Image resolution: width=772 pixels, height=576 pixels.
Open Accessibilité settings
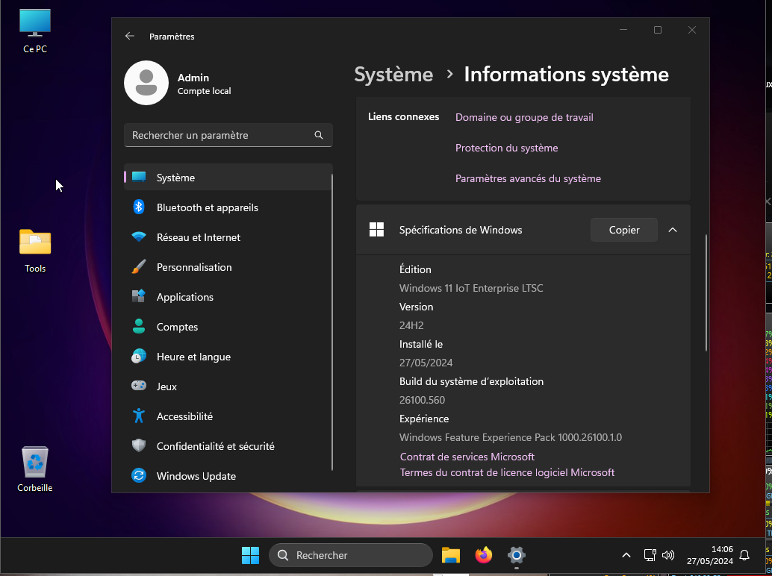click(x=228, y=416)
